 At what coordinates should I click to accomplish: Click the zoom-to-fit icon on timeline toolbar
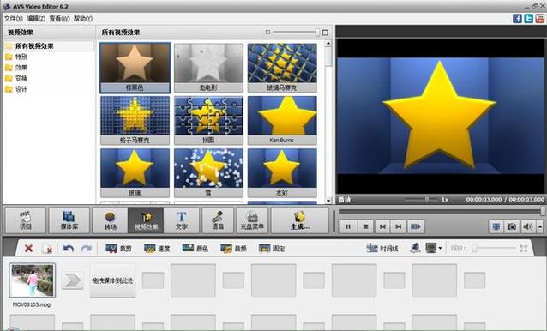pyautogui.click(x=524, y=249)
